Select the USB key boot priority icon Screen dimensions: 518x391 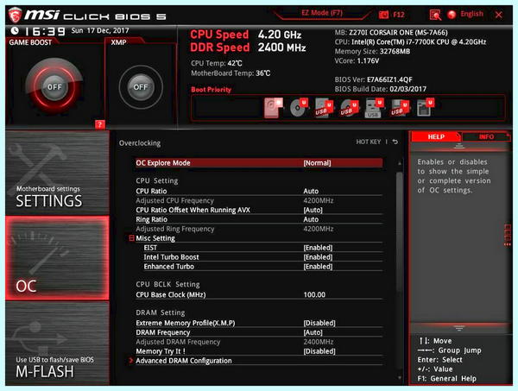375,108
